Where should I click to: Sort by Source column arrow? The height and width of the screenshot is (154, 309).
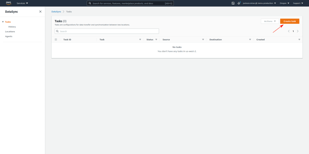203,40
